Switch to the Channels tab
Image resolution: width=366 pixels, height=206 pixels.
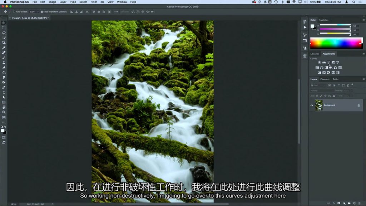click(x=325, y=79)
